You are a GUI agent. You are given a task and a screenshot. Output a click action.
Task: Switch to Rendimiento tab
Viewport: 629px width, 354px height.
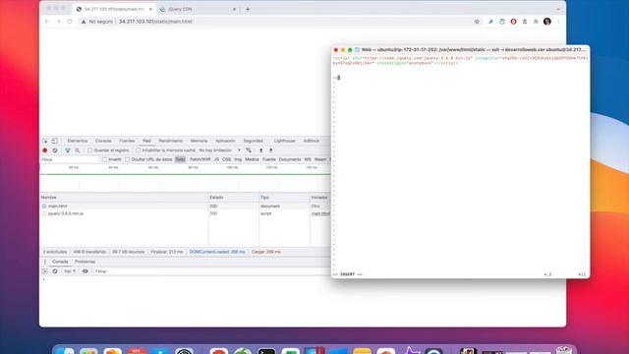point(170,141)
